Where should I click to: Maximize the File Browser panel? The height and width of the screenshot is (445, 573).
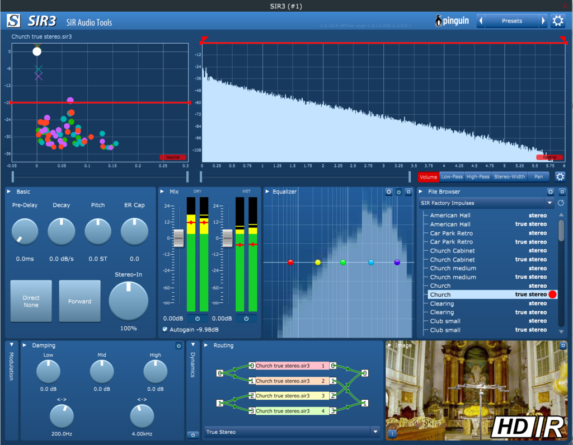point(562,191)
